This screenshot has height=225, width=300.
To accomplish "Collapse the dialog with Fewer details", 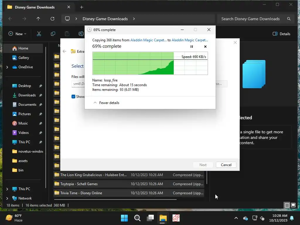I will 106,103.
